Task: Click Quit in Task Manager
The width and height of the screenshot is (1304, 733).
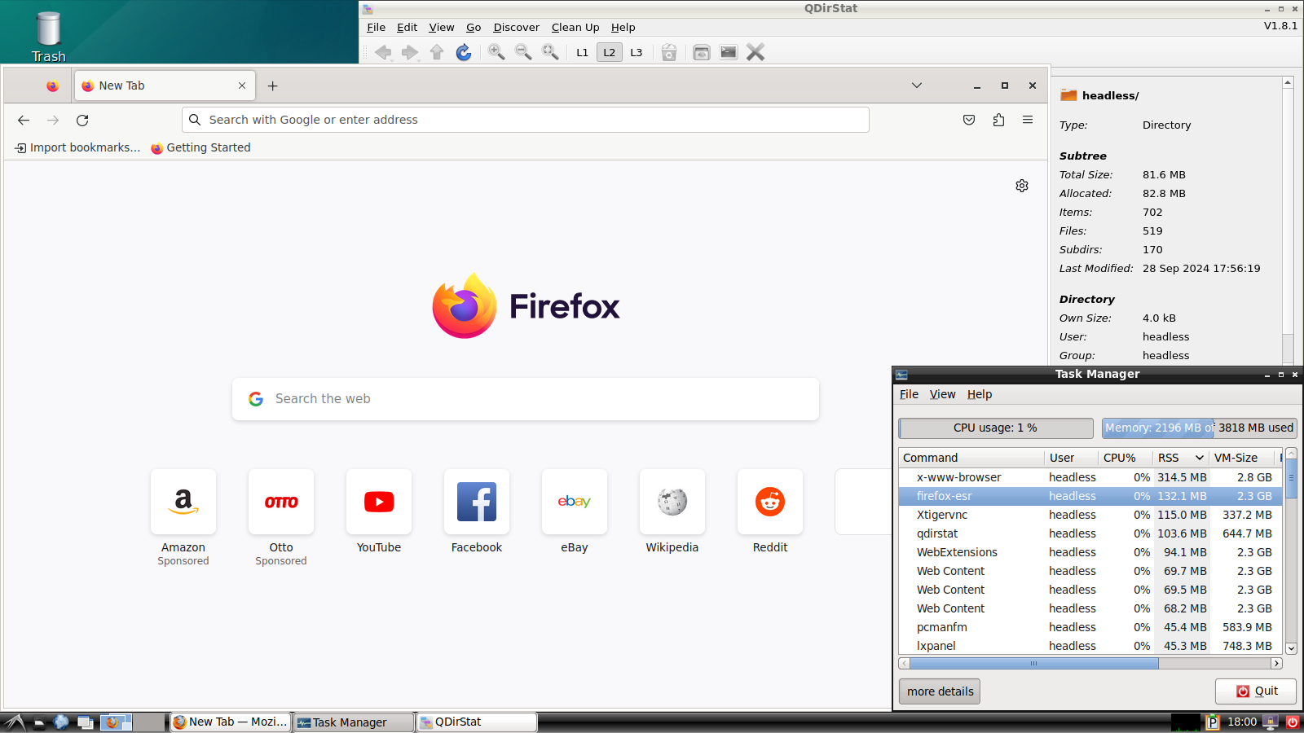Action: [x=1256, y=691]
